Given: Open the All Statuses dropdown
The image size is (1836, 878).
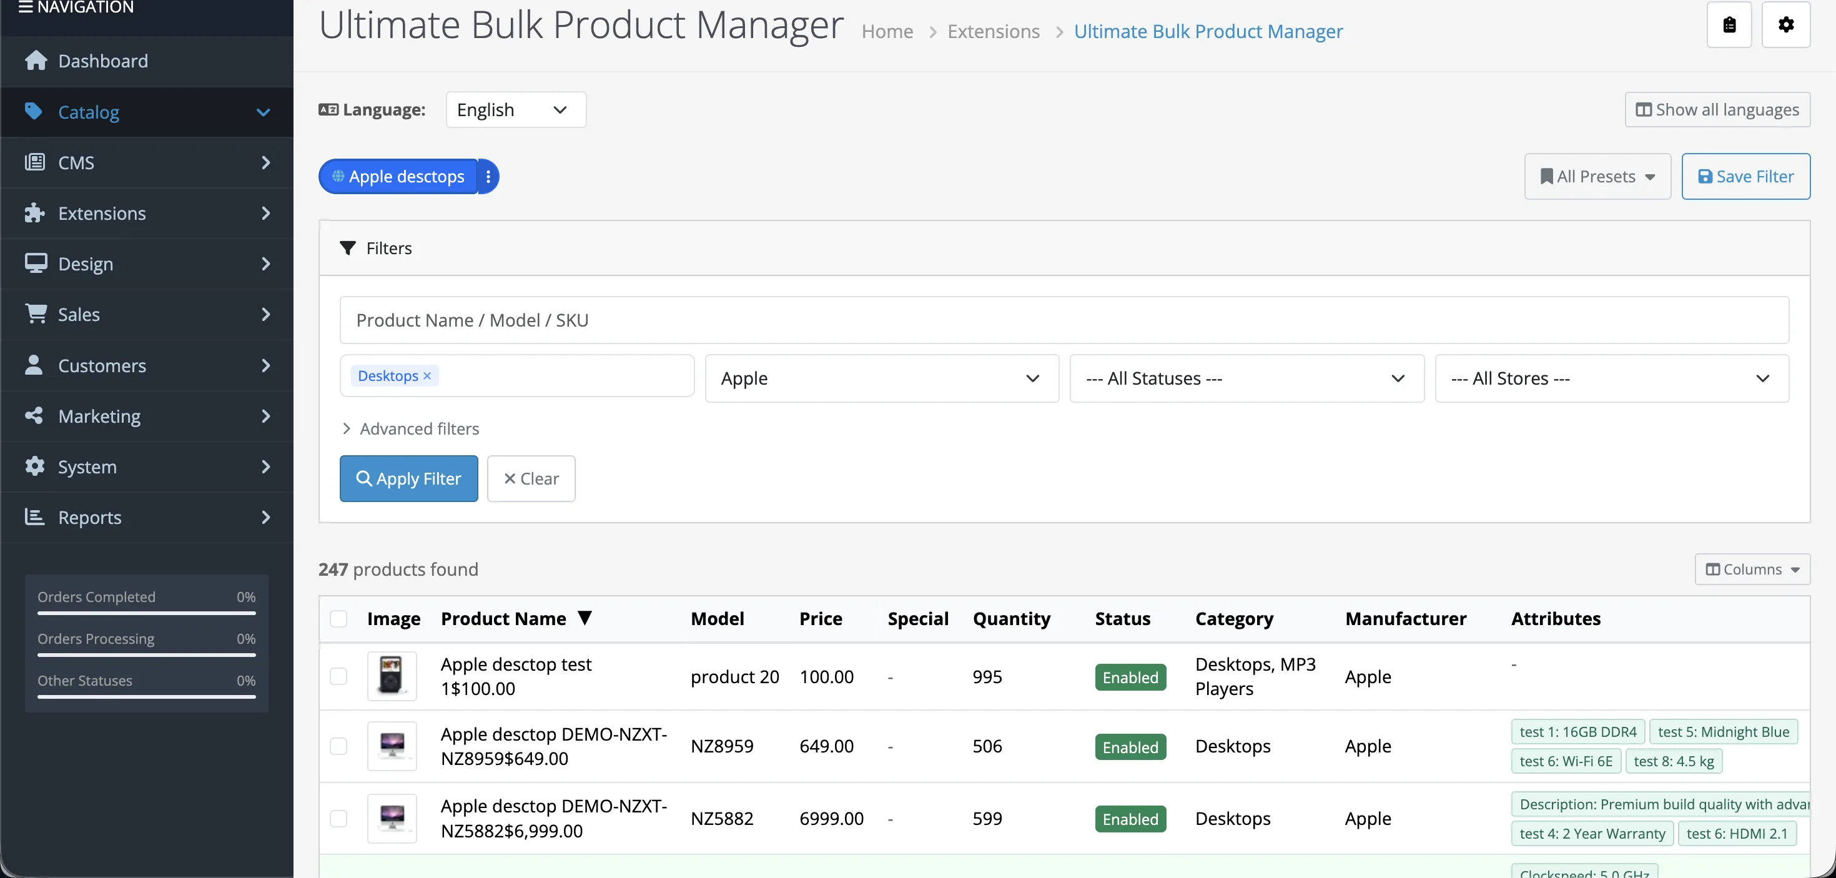Looking at the screenshot, I should coord(1246,378).
